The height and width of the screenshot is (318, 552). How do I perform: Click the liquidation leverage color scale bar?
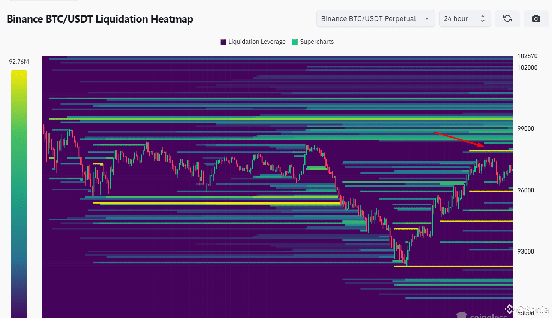pyautogui.click(x=19, y=194)
